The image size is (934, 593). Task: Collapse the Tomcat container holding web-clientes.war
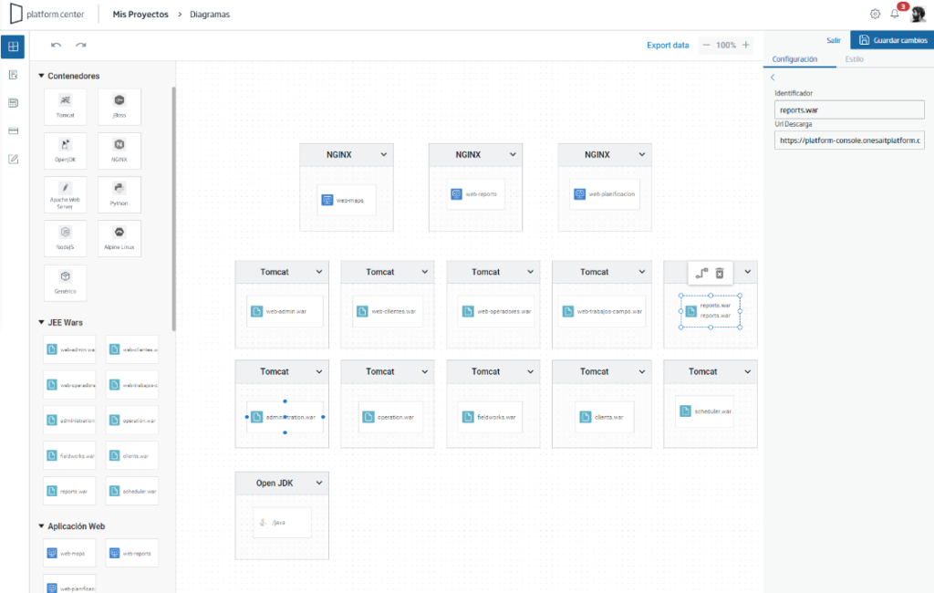point(425,272)
